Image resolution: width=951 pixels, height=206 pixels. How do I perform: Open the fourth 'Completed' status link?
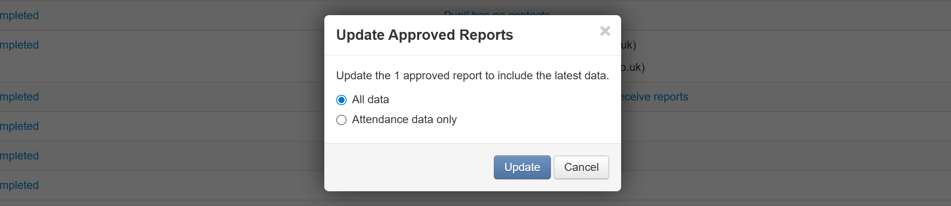[x=19, y=126]
